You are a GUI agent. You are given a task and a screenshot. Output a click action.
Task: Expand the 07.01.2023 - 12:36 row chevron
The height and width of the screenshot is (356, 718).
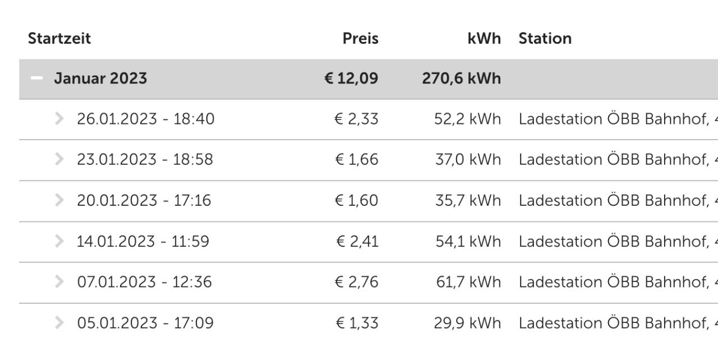click(59, 281)
